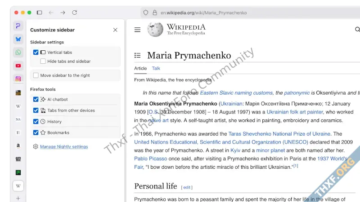
Task: Uncheck the AI chatbot tool
Action: click(x=36, y=99)
